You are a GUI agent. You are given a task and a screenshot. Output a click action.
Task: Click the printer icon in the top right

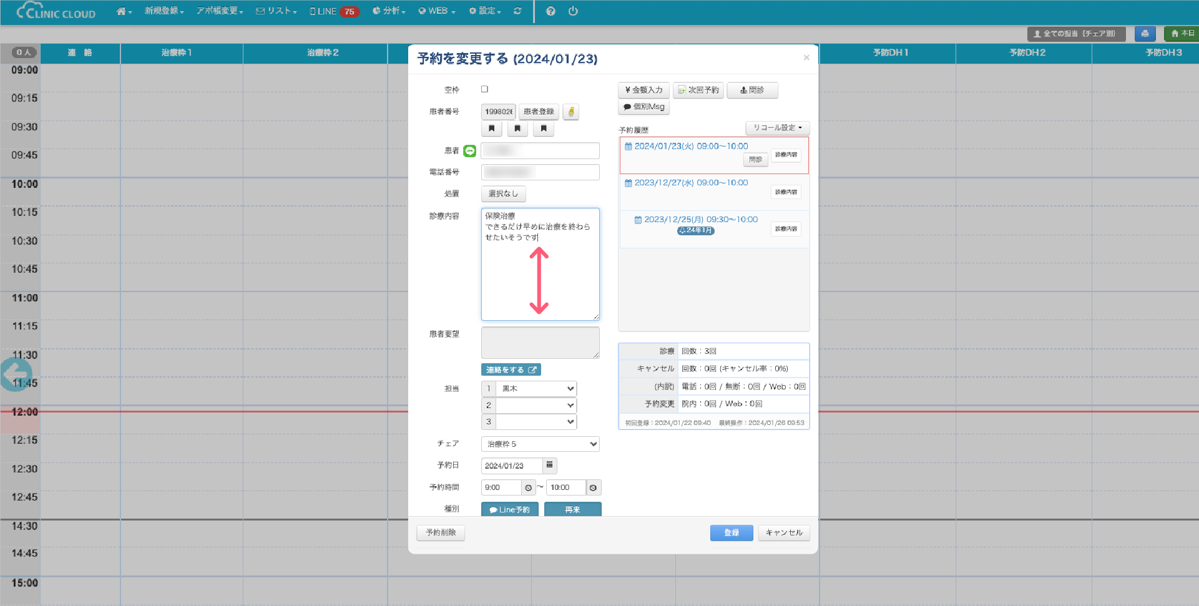(1145, 34)
